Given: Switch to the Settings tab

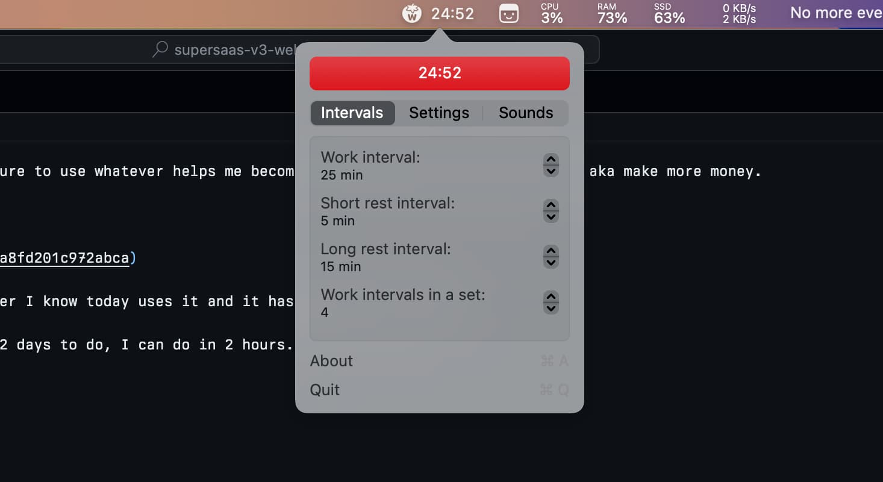Looking at the screenshot, I should point(438,113).
